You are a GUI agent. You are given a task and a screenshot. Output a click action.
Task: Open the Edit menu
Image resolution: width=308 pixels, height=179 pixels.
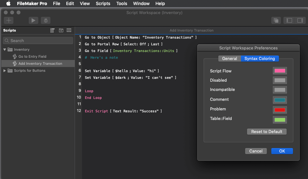(x=70, y=4)
